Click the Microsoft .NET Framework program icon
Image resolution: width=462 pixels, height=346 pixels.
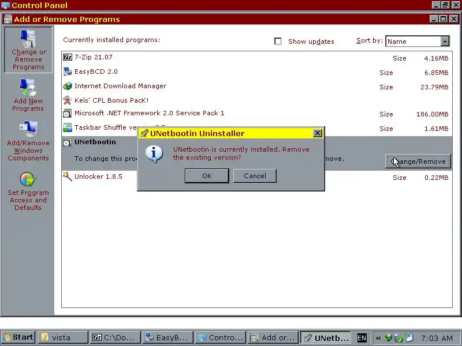(68, 113)
